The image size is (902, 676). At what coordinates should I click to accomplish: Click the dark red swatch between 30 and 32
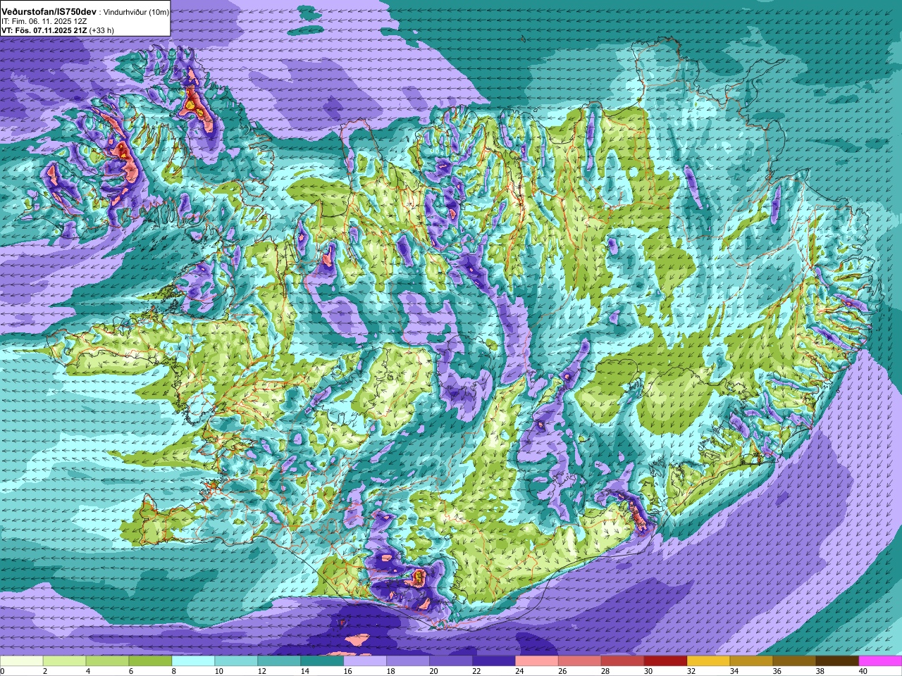tap(667, 661)
